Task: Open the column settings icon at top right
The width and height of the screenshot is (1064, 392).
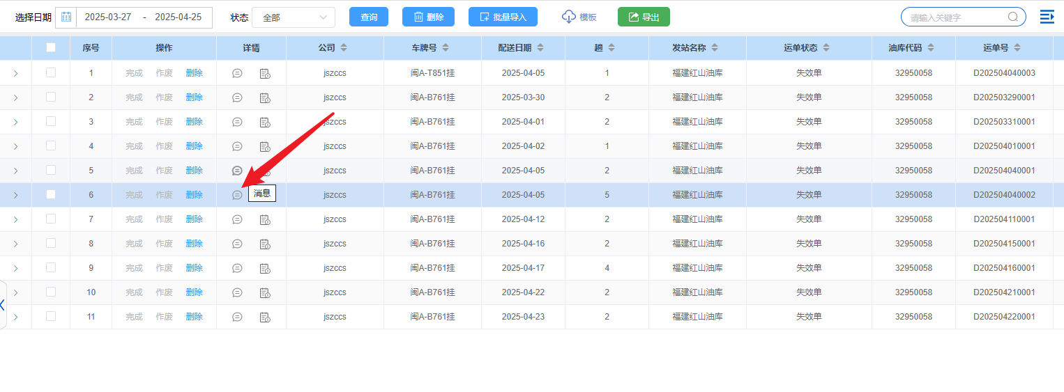Action: coord(1047,17)
